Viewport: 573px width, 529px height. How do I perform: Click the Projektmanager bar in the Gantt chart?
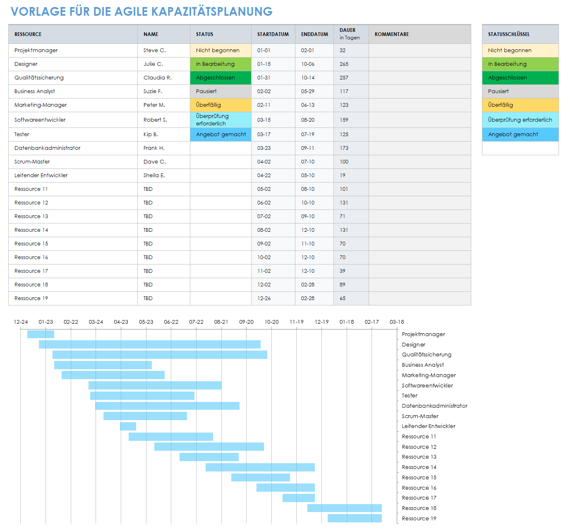tap(41, 334)
